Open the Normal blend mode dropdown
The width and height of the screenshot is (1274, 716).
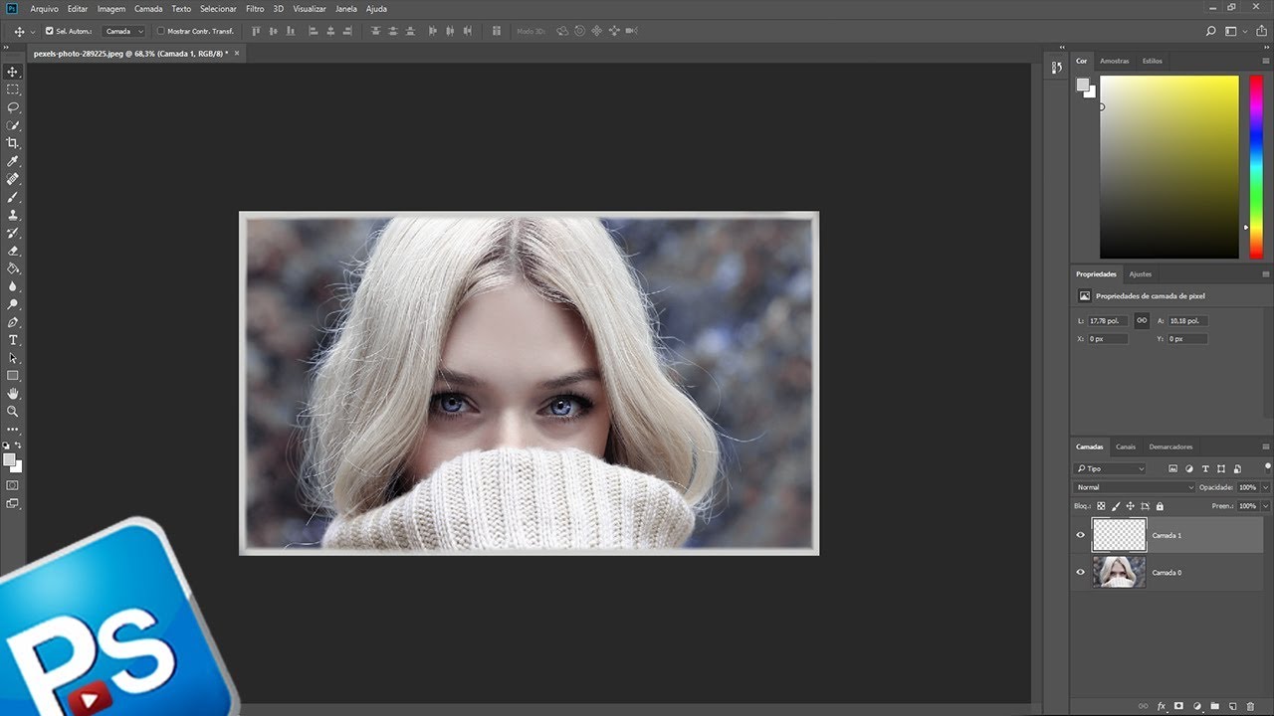click(1134, 487)
